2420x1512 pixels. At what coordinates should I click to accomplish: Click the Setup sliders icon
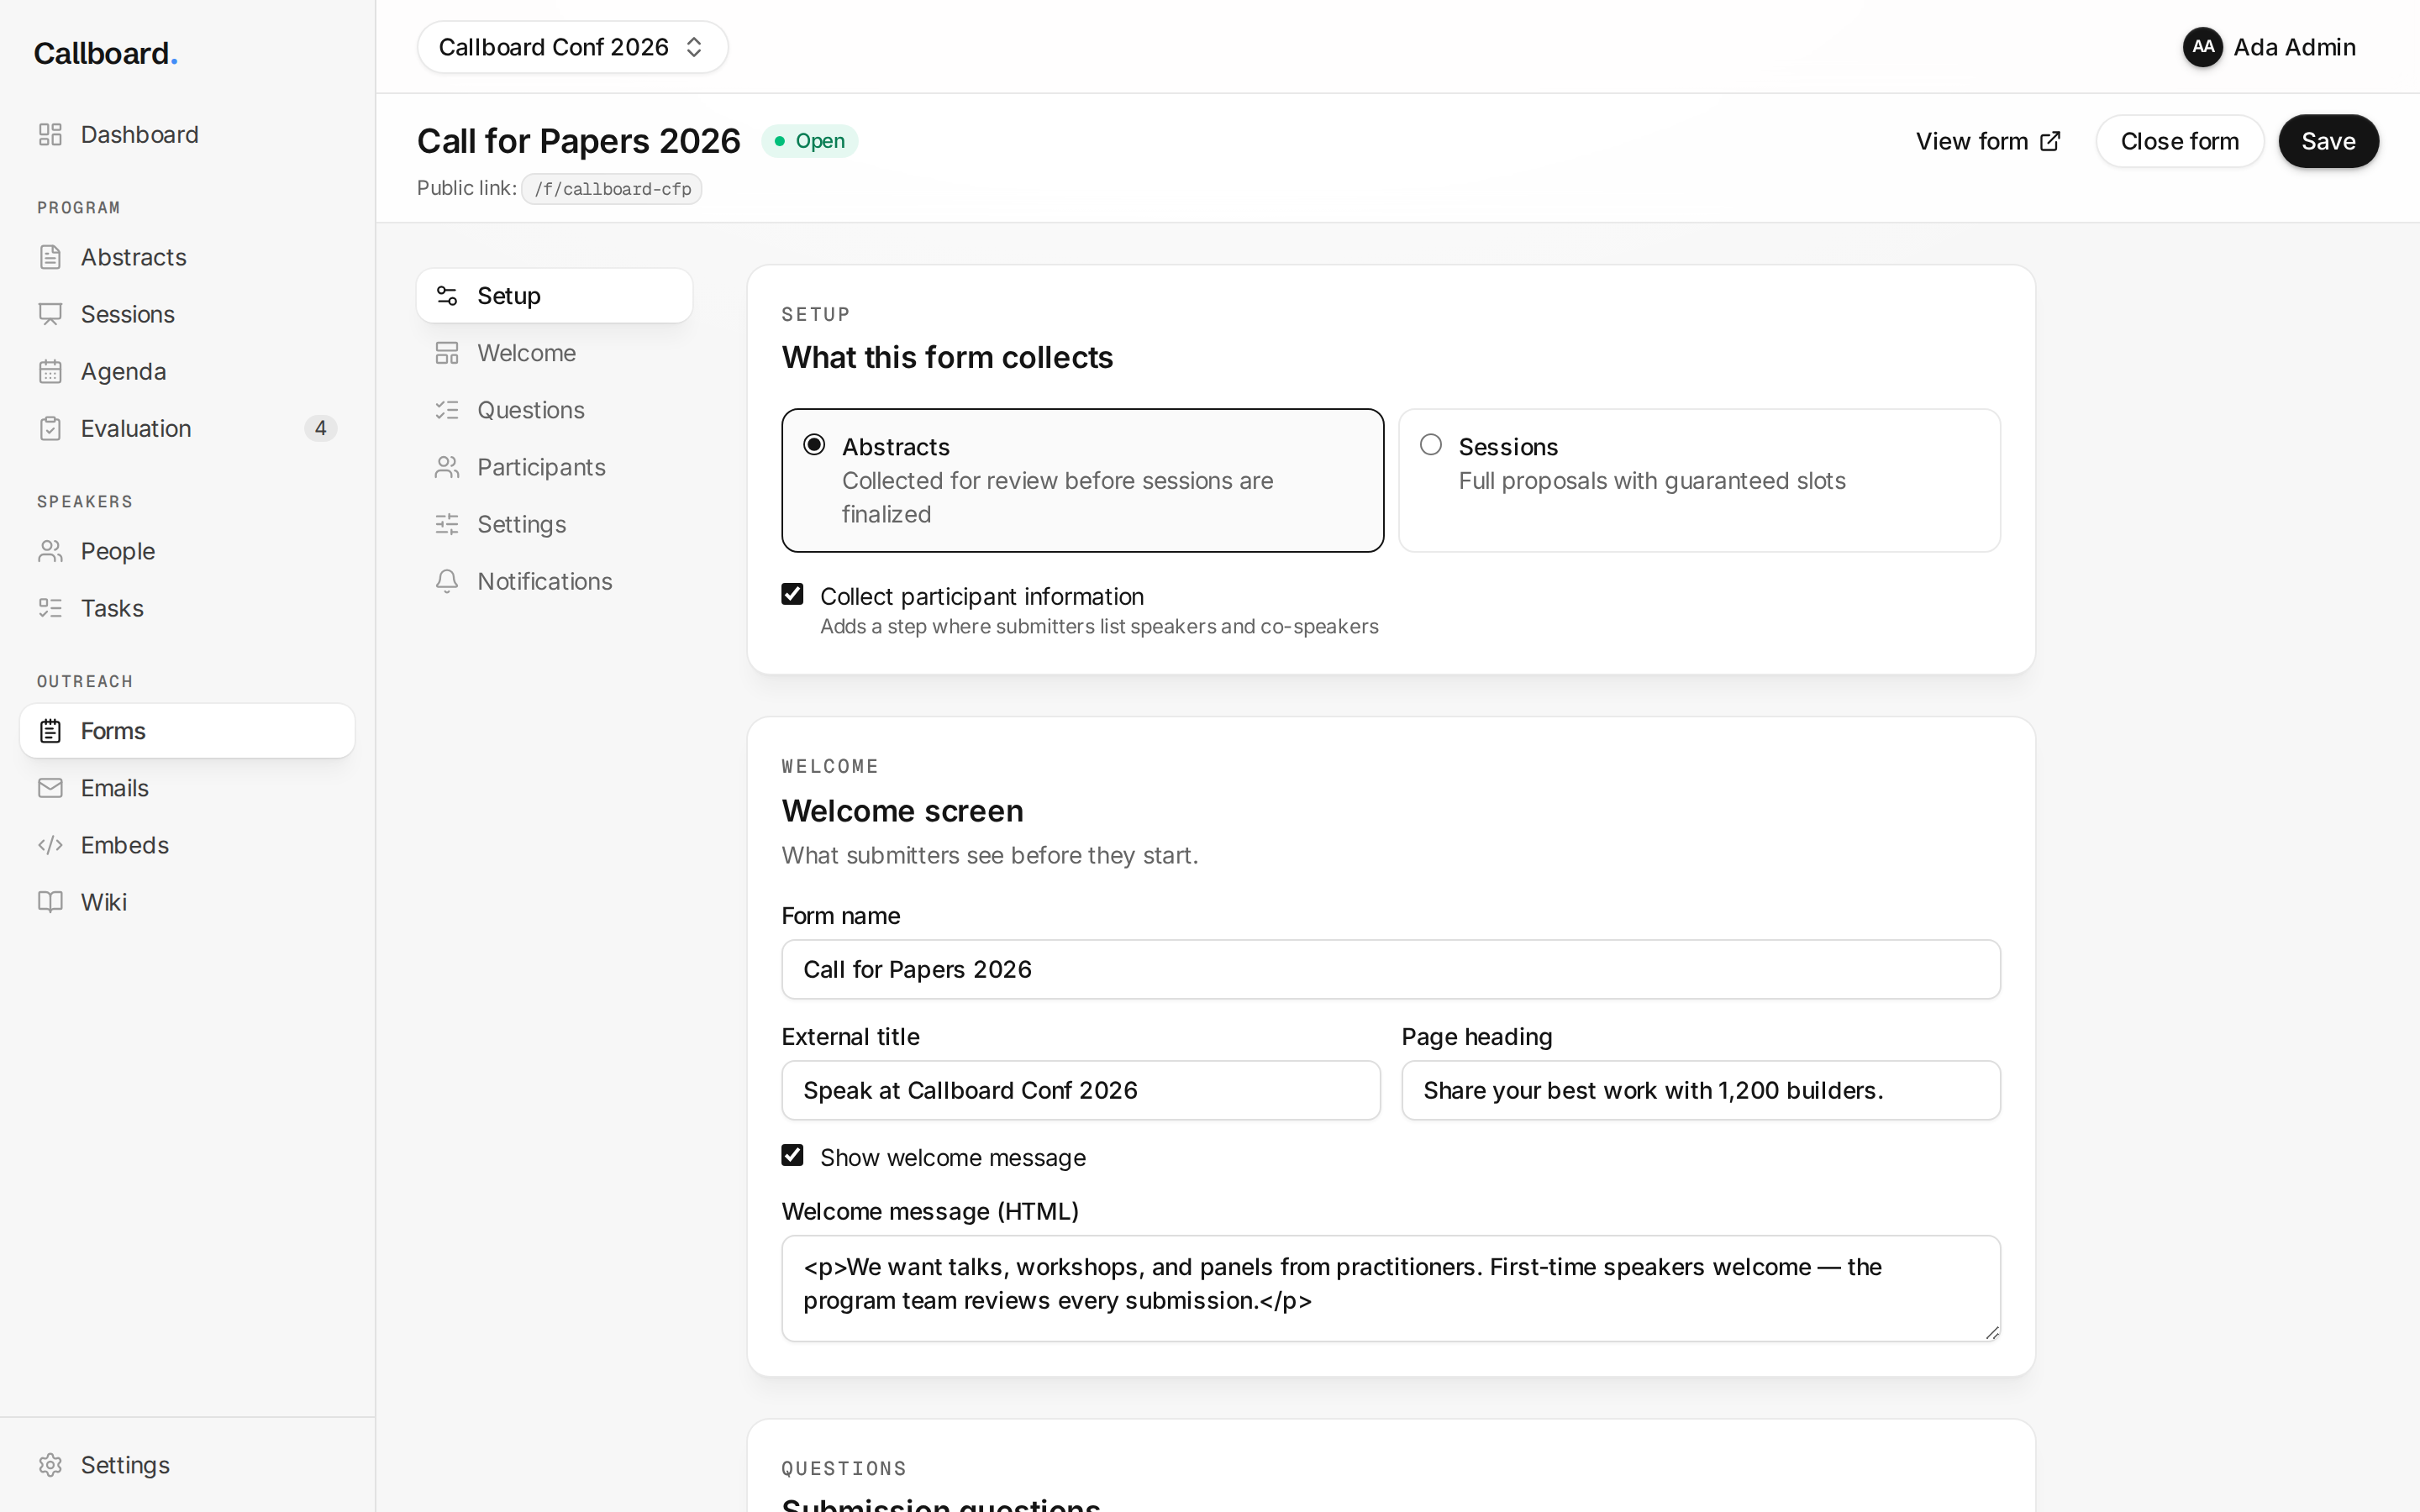click(x=447, y=296)
